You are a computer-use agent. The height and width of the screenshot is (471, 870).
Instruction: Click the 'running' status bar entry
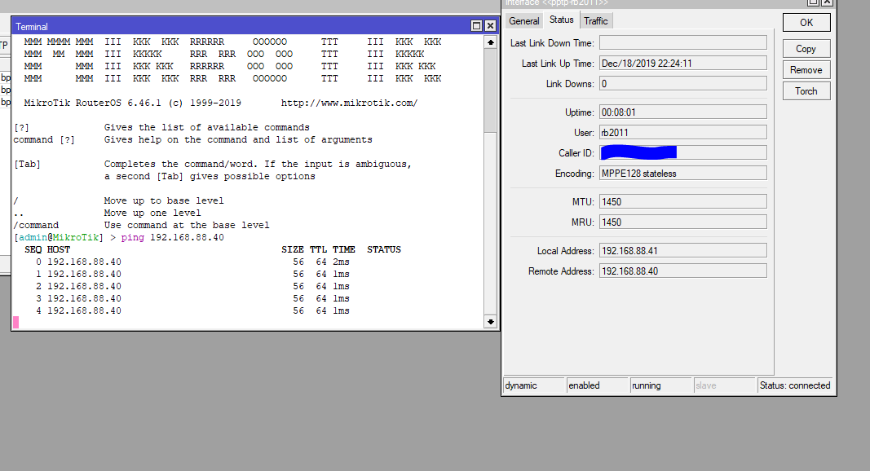660,385
